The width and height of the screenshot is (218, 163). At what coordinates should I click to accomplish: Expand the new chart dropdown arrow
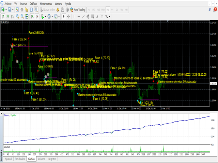[x=6, y=10]
